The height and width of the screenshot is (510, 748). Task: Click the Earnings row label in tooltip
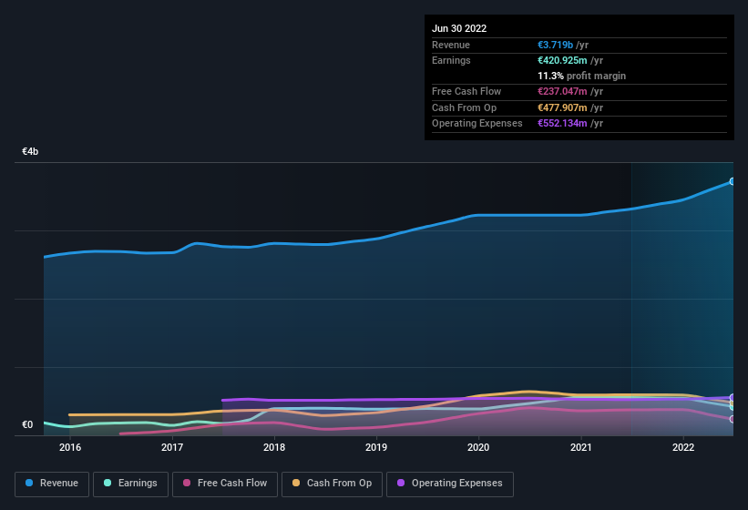coord(451,60)
